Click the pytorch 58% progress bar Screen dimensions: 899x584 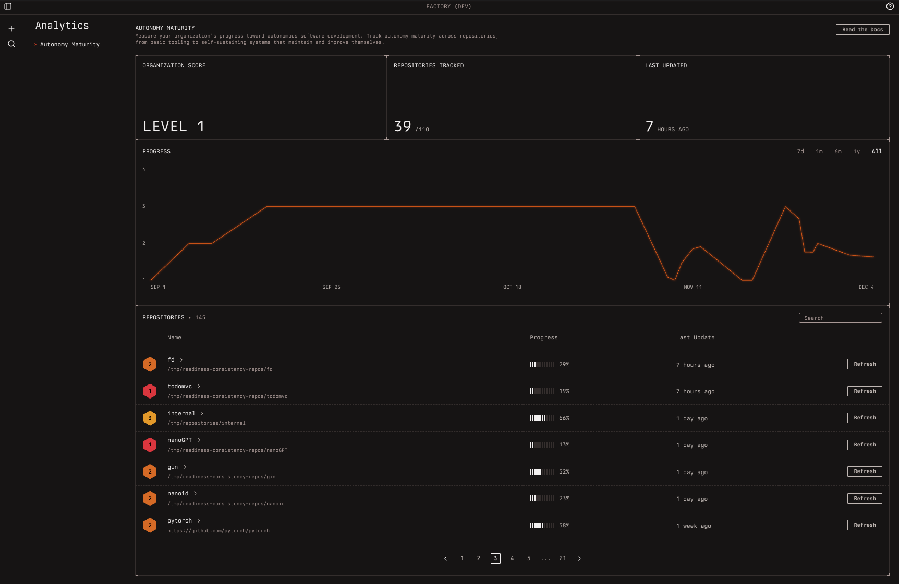(542, 526)
